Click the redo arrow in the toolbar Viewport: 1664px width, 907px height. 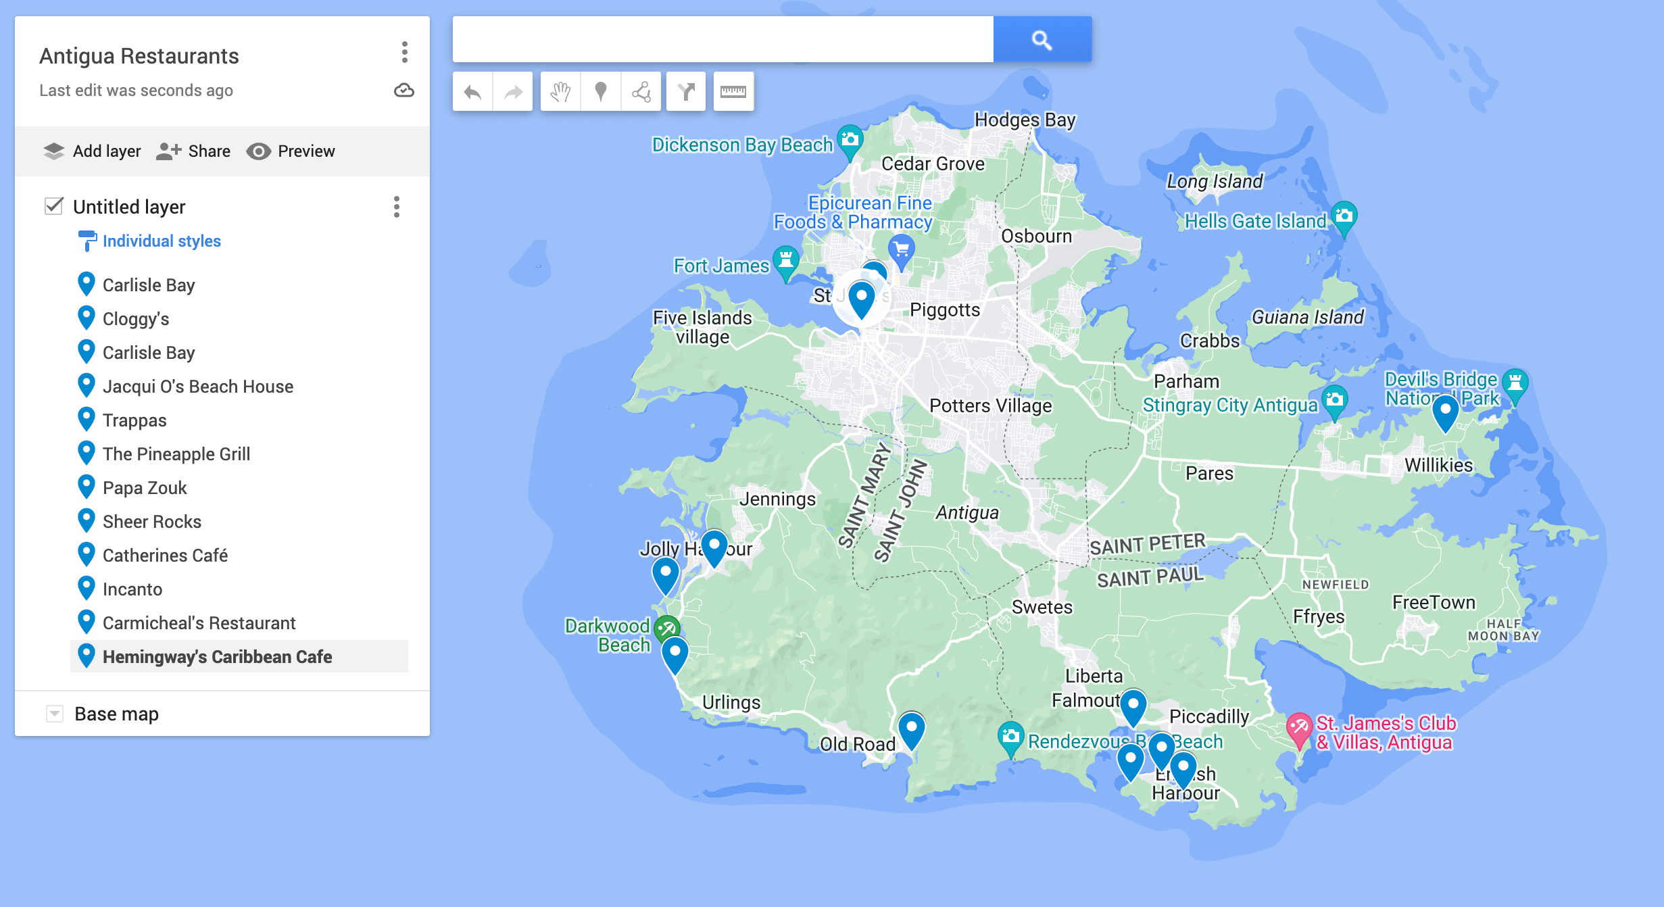click(513, 91)
